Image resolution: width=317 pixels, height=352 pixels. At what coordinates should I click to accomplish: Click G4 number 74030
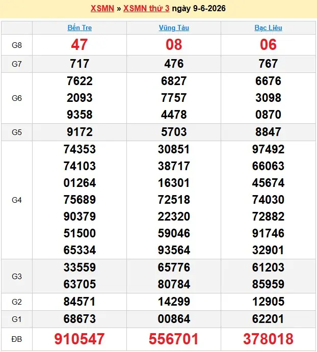[268, 200]
